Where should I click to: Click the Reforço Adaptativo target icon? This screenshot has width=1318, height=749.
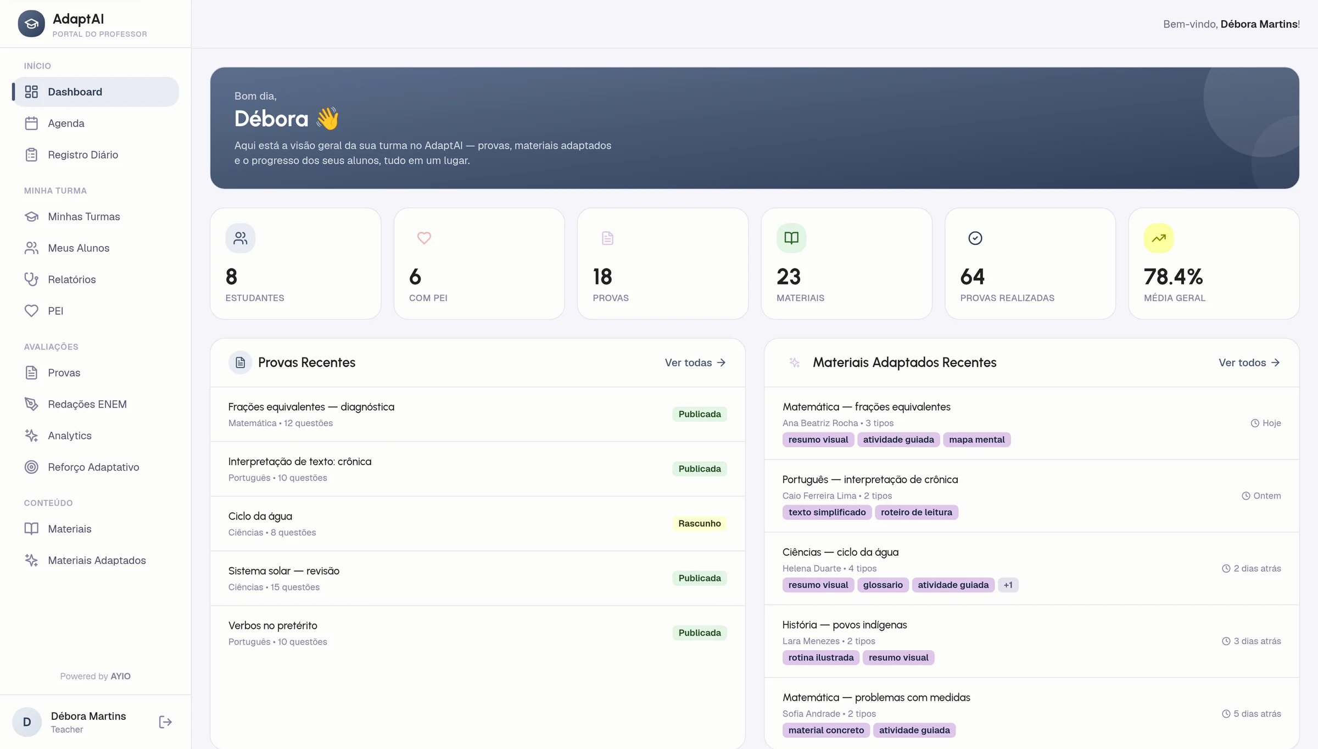(x=31, y=467)
